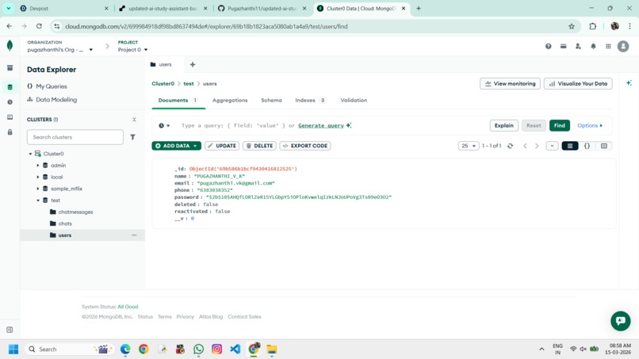This screenshot has width=639, height=359.
Task: Open the monitor icon in left sidebar
Action: (x=10, y=117)
